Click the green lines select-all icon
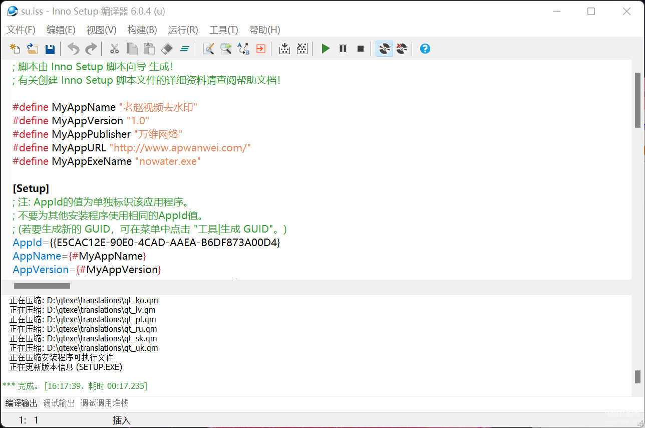 pyautogui.click(x=185, y=49)
